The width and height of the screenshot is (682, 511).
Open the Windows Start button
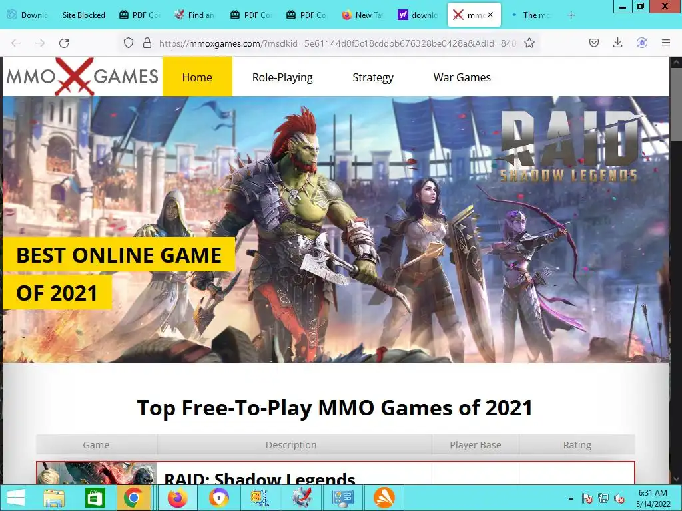(x=16, y=498)
